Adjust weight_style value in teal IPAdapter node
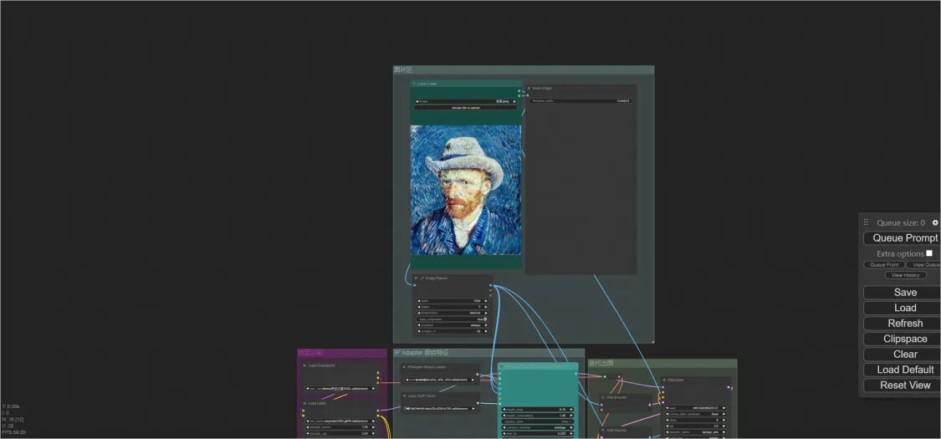Viewport: 941px width, 439px height. [x=538, y=410]
